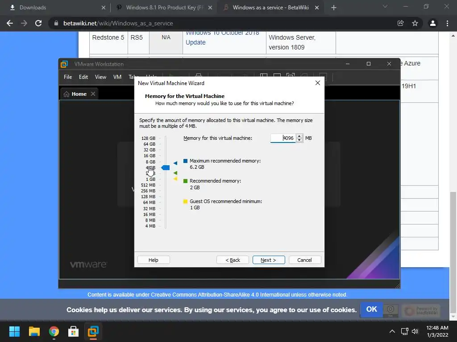Image resolution: width=457 pixels, height=342 pixels.
Task: Close the Home tab in VMware
Action: tap(93, 94)
